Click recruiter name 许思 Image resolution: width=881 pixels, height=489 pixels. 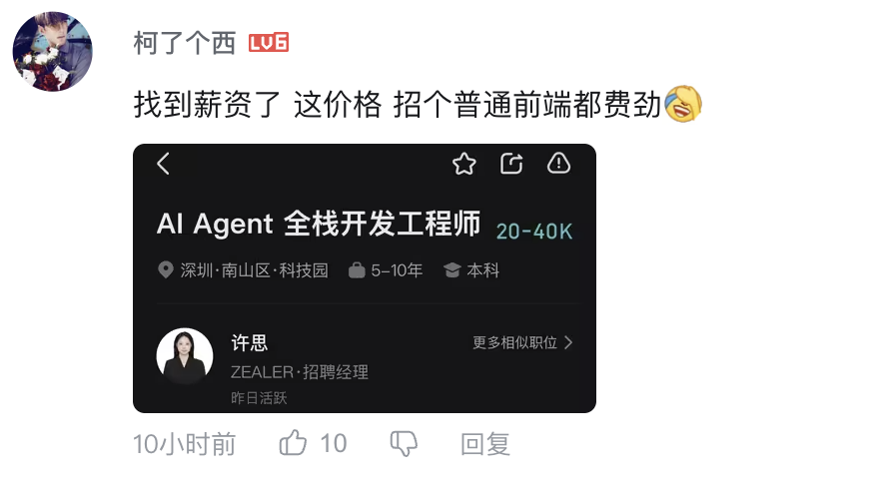[250, 342]
